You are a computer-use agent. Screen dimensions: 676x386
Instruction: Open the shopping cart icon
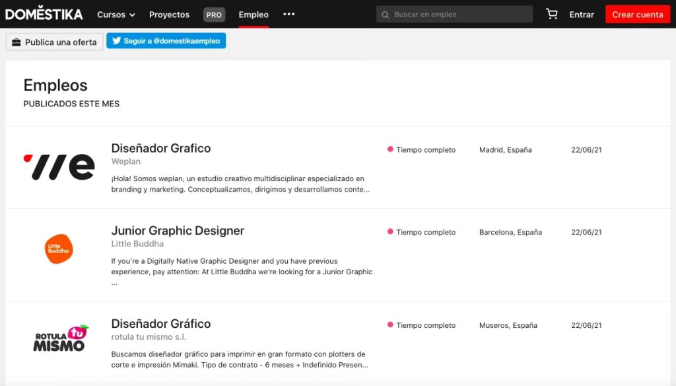pos(551,14)
